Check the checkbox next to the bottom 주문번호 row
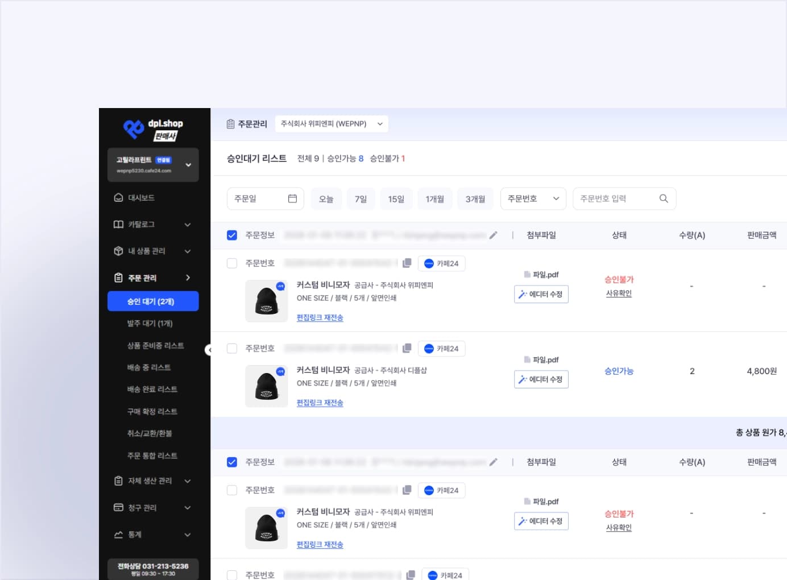 [x=232, y=574]
